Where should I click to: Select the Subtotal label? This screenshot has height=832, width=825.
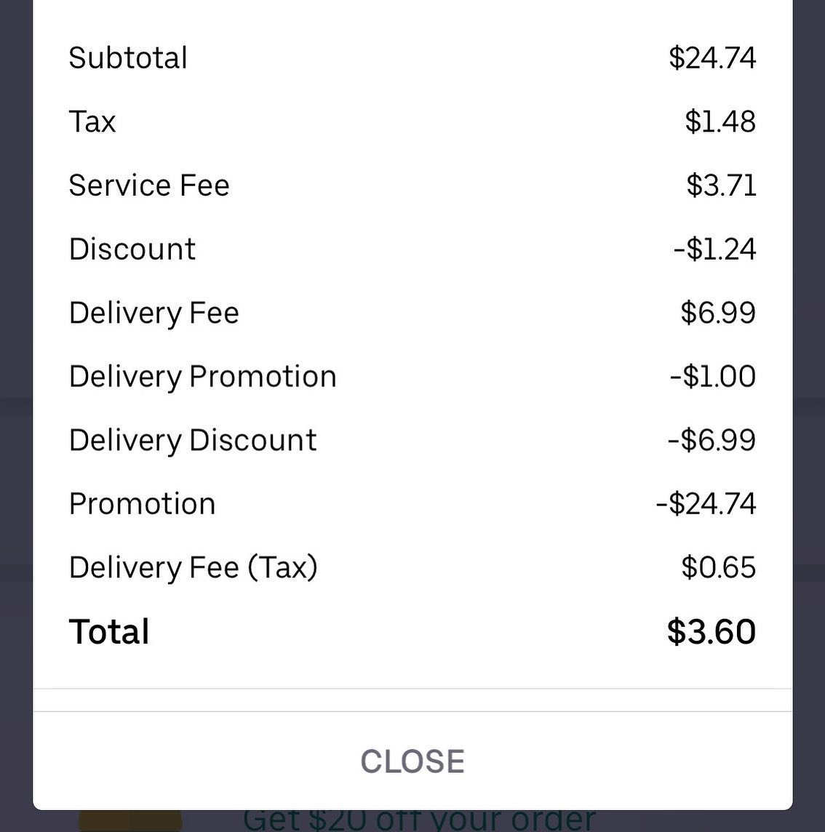point(128,58)
